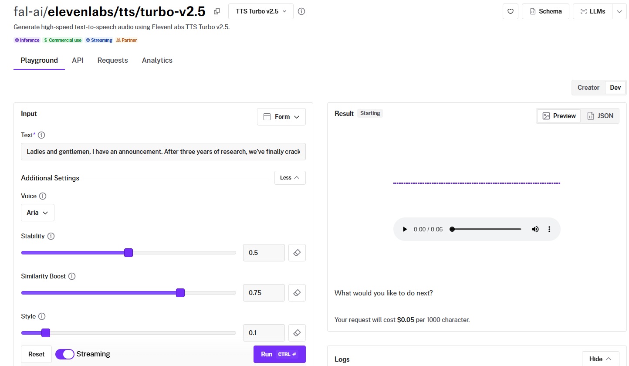The width and height of the screenshot is (629, 366).
Task: Click the copy model name icon
Action: point(217,11)
